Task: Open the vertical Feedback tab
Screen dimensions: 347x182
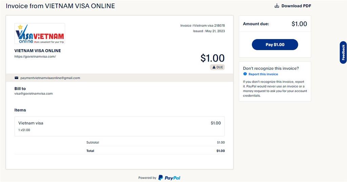Action: (343, 53)
